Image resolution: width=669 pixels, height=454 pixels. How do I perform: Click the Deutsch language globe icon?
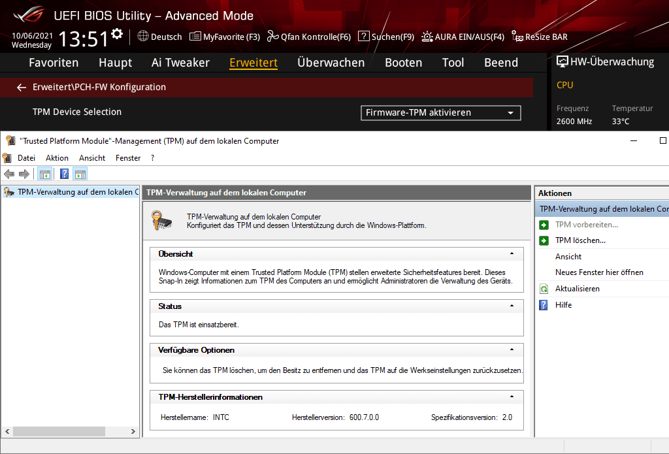[143, 37]
